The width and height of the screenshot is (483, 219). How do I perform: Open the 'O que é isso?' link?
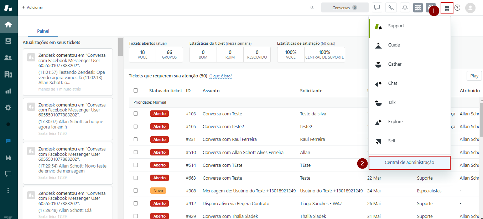pos(220,76)
